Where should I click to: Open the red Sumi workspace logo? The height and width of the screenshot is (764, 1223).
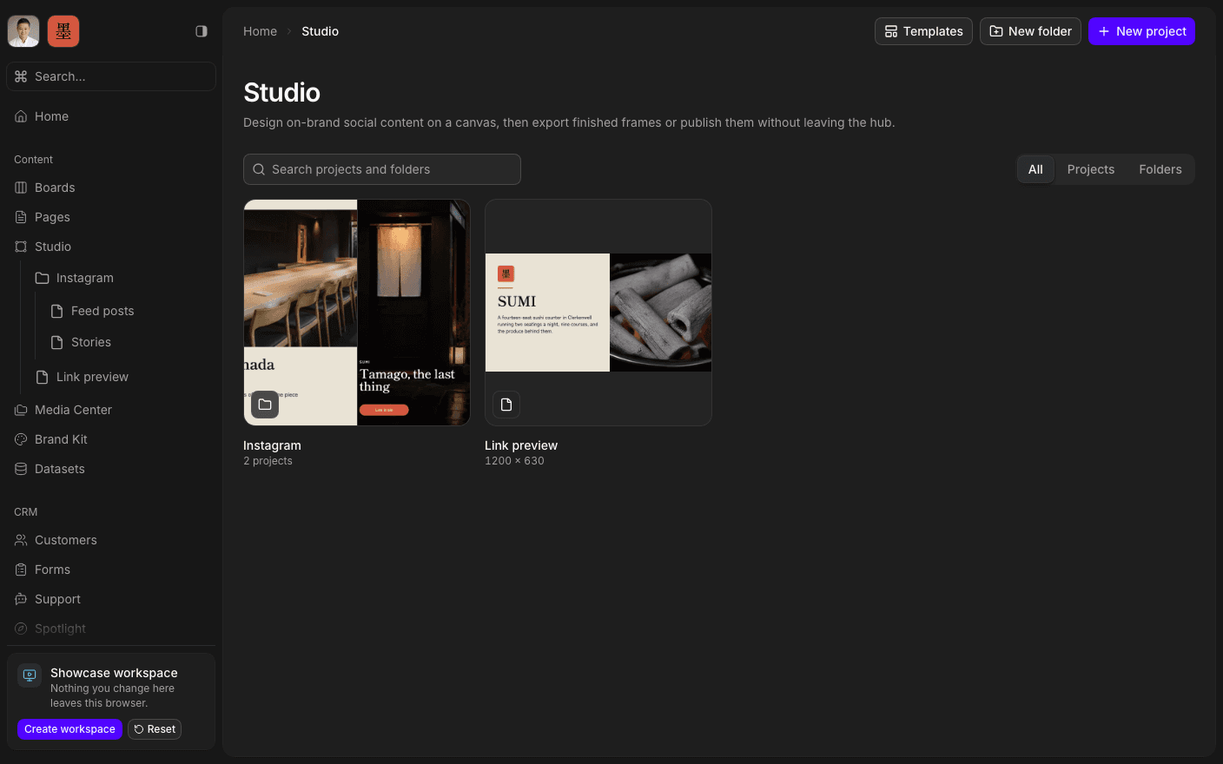[63, 31]
